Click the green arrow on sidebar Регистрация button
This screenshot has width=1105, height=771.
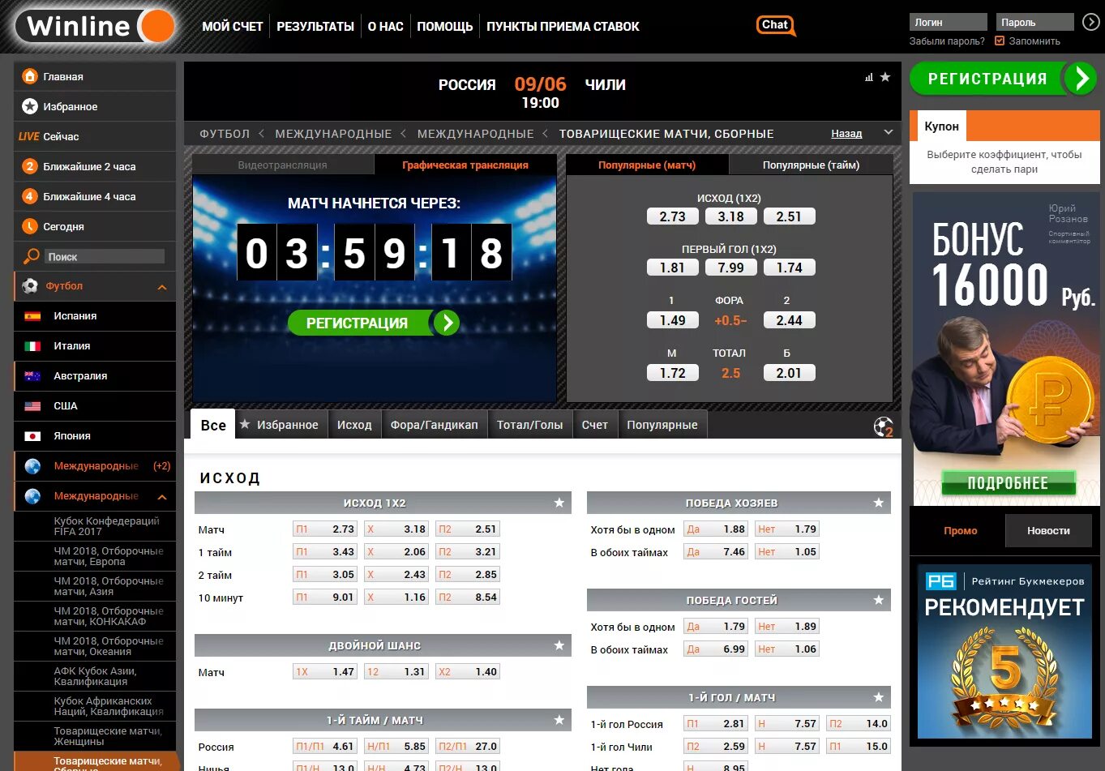click(1081, 79)
